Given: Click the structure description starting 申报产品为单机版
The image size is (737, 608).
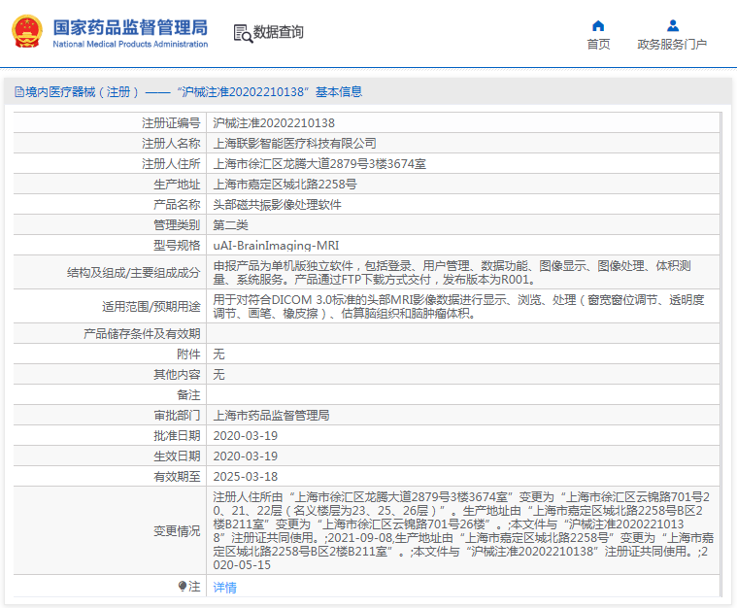Looking at the screenshot, I should pyautogui.click(x=452, y=273).
